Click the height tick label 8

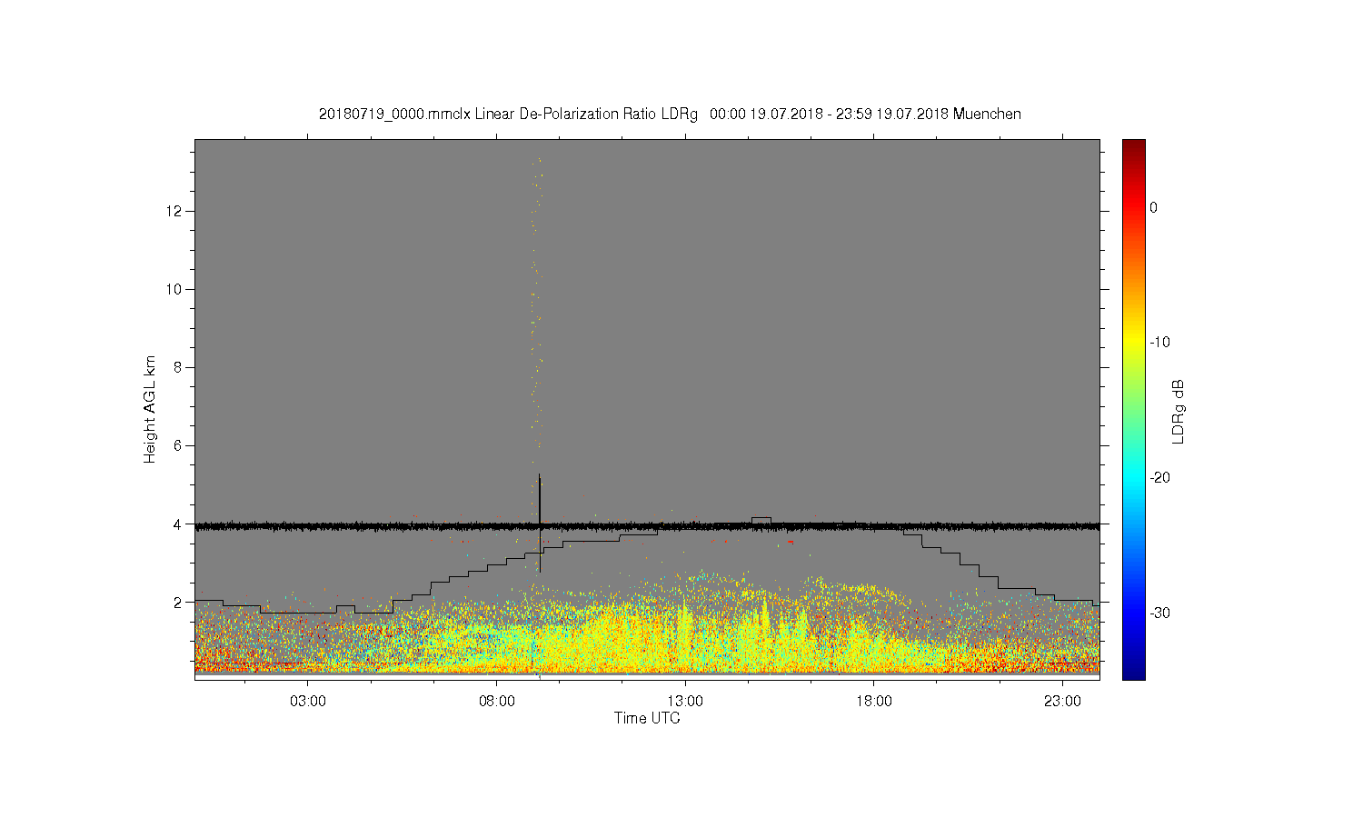coord(179,367)
